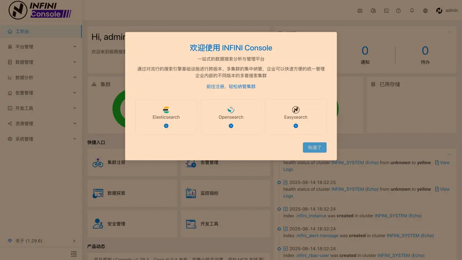Screen dimensions: 462x260
Task: Open the 安全管理 quick entry
Action: click(132, 224)
